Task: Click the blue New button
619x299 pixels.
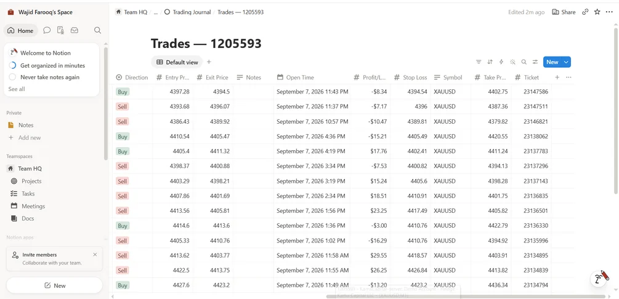Action: pyautogui.click(x=552, y=62)
